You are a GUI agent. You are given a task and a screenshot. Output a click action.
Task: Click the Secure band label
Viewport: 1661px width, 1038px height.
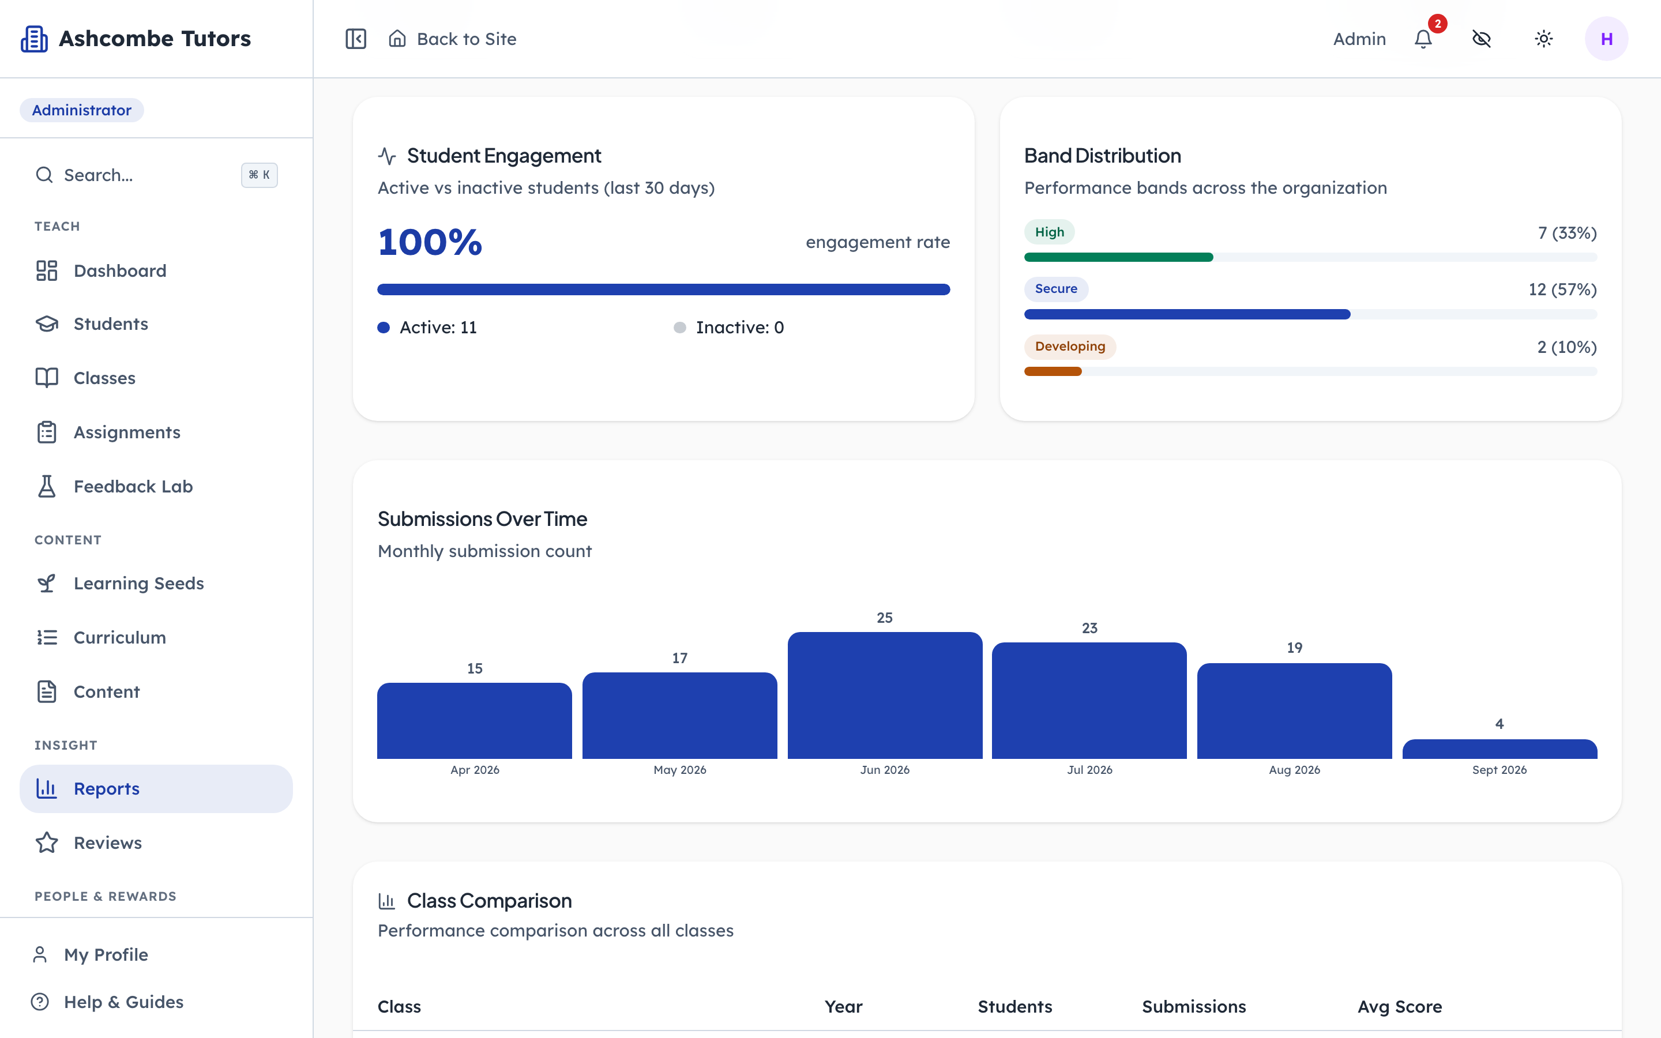click(1055, 289)
